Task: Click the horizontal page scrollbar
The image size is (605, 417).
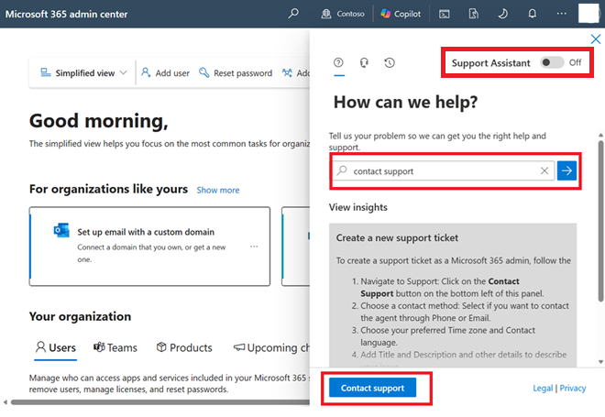Action: coord(160,402)
